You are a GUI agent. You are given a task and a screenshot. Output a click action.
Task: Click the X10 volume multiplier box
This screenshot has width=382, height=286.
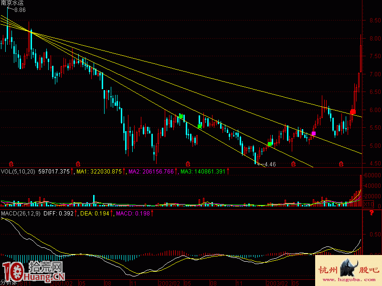click(368, 204)
